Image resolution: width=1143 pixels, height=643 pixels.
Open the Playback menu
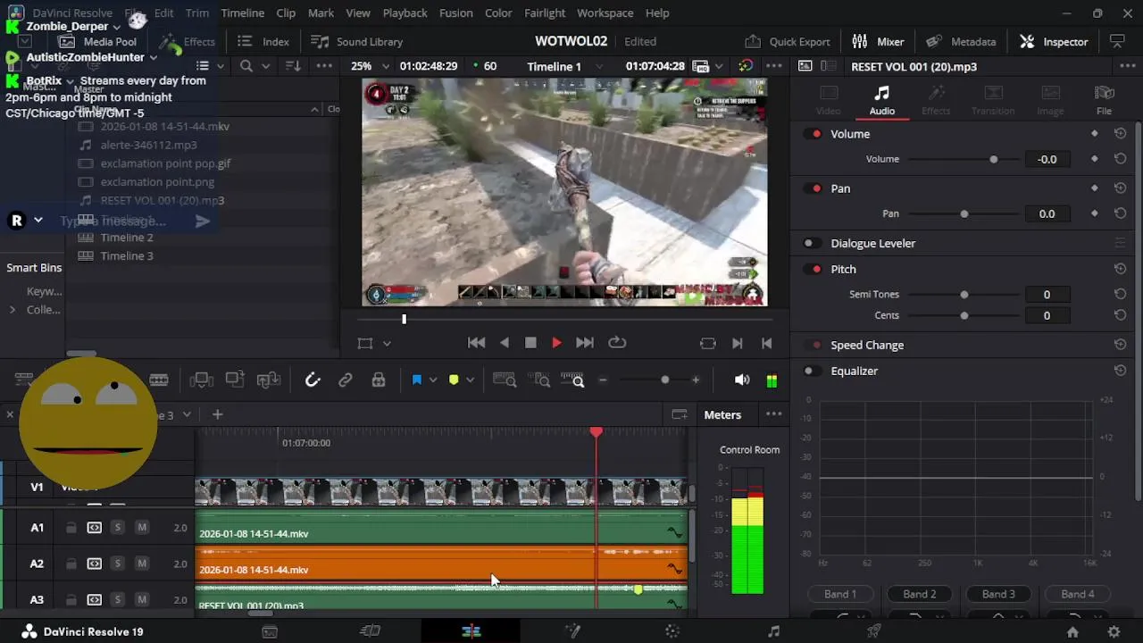coord(405,13)
